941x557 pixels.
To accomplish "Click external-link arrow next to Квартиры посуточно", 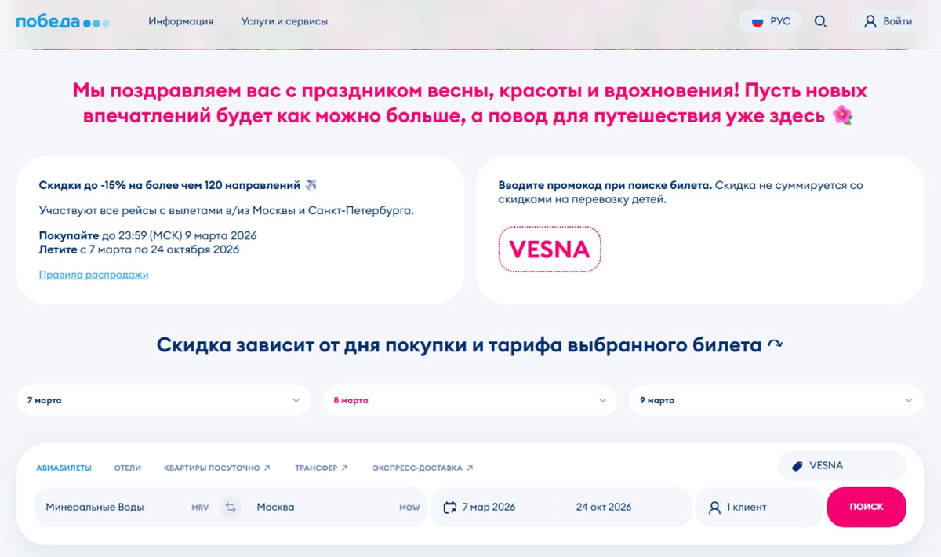I will coord(267,468).
